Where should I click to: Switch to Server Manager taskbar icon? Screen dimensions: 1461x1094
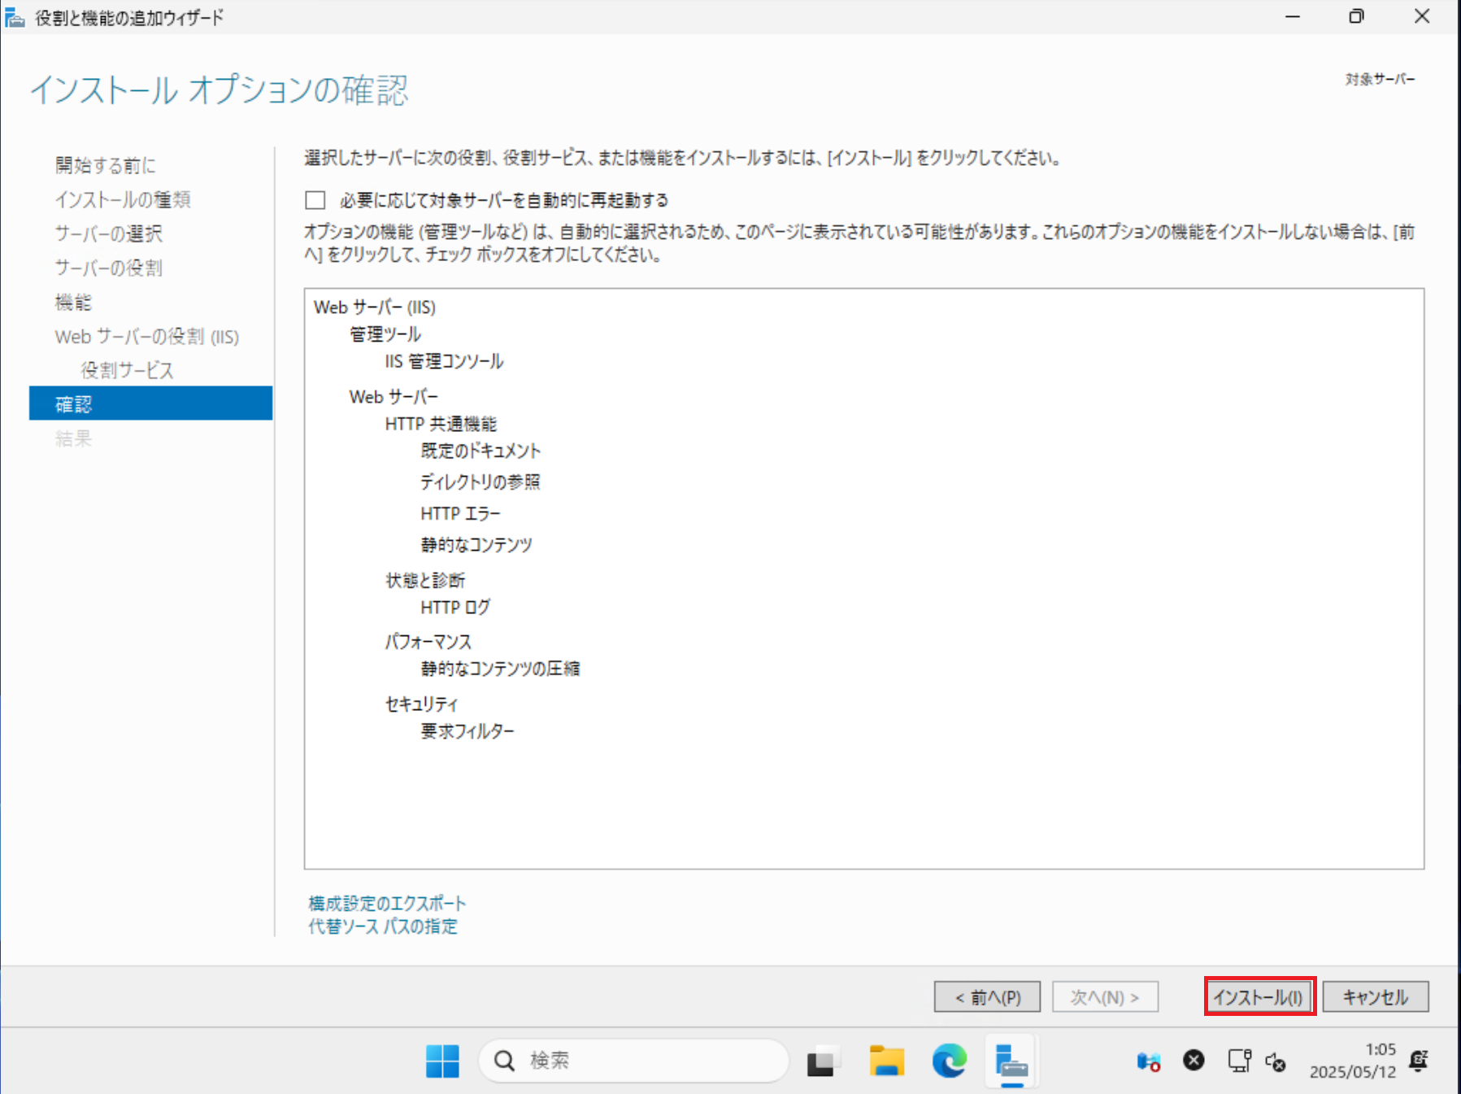pos(1011,1061)
